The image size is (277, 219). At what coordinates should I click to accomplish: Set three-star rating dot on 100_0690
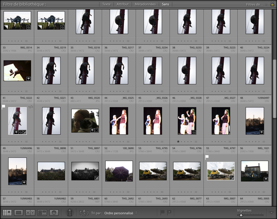117,192
